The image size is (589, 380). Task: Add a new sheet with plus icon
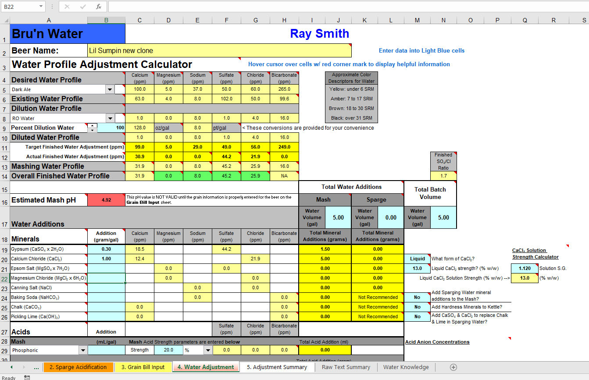[x=453, y=367]
